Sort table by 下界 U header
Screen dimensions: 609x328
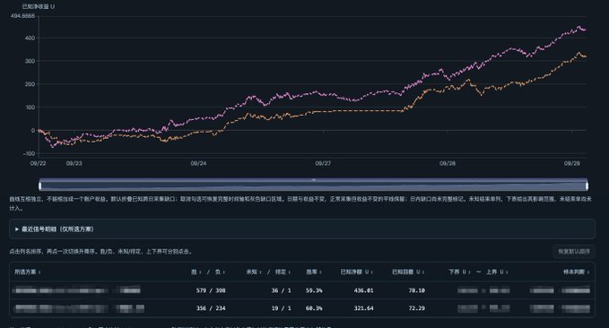click(x=459, y=272)
